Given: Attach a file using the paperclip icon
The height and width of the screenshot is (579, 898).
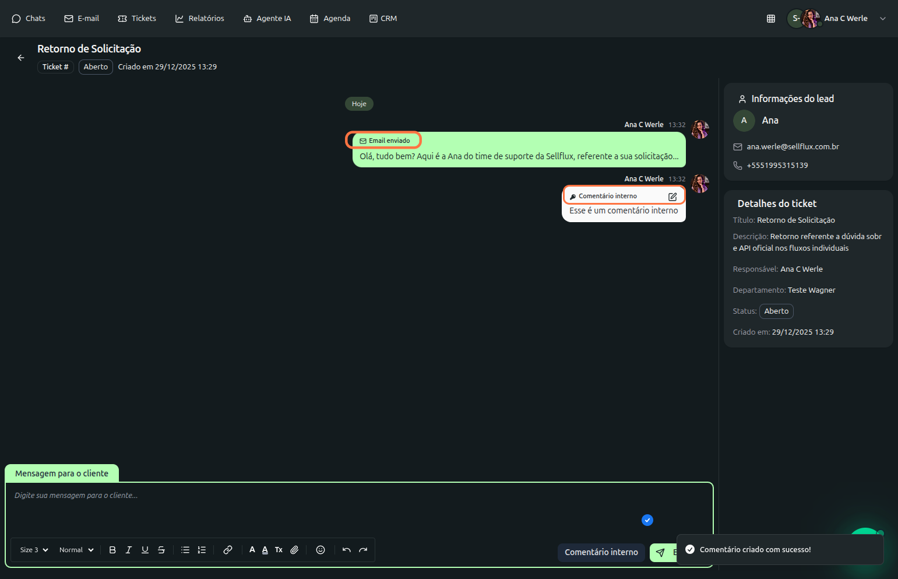Looking at the screenshot, I should [x=294, y=550].
